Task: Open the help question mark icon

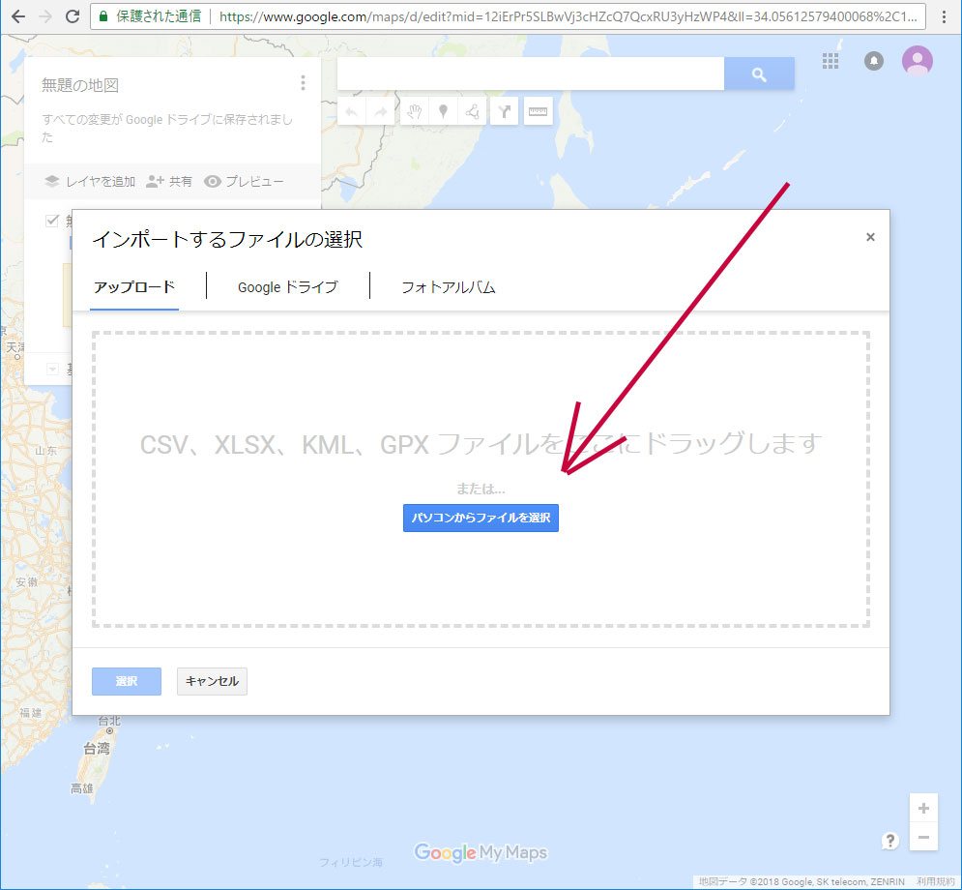Action: click(x=890, y=841)
